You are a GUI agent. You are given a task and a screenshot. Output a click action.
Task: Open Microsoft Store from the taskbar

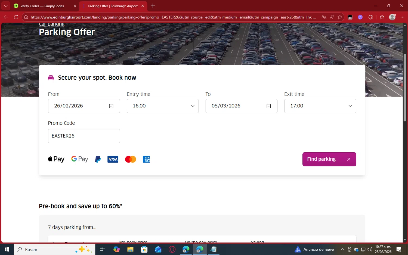tap(144, 249)
